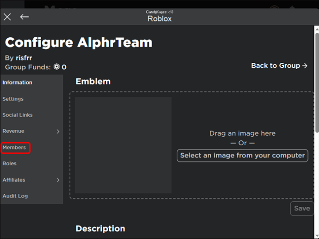Viewport: 319px width, 239px height.
Task: Click Select an image from your computer
Action: pyautogui.click(x=242, y=155)
